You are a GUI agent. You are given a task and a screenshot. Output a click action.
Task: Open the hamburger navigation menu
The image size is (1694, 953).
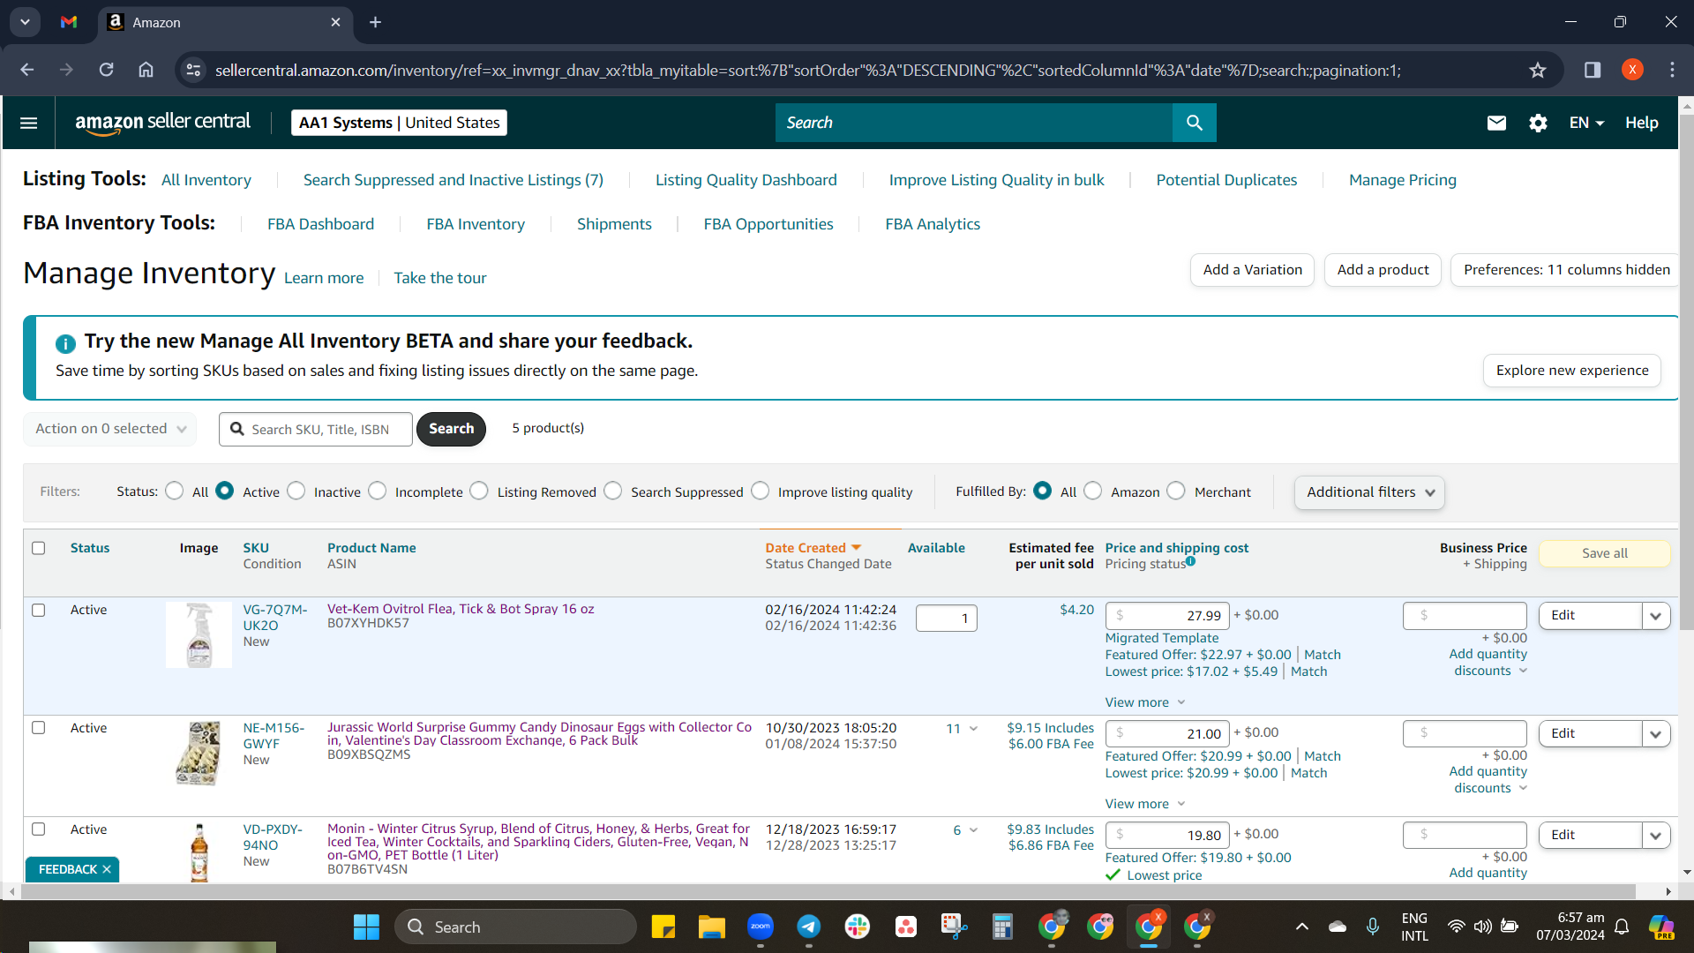point(28,123)
